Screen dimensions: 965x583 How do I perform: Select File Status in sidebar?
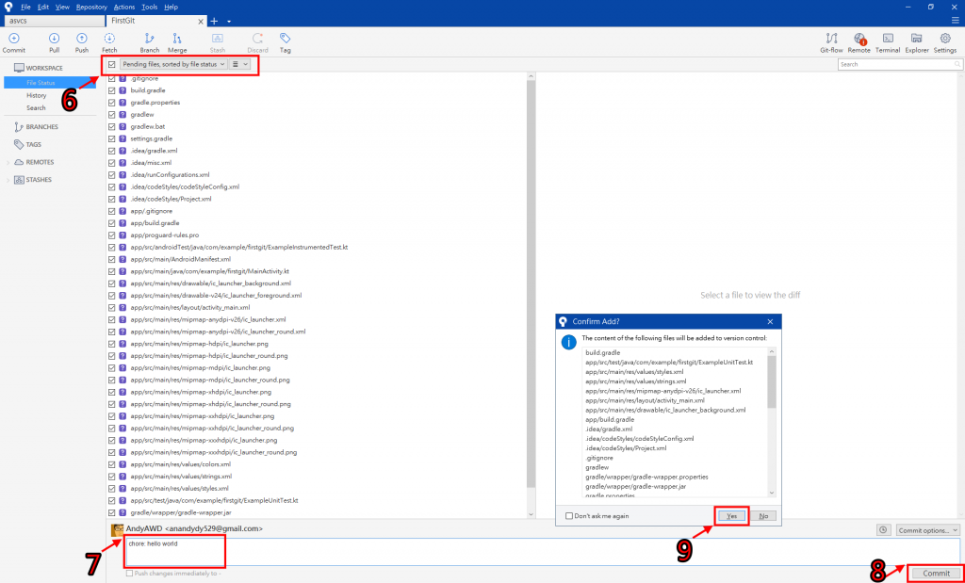(x=50, y=82)
